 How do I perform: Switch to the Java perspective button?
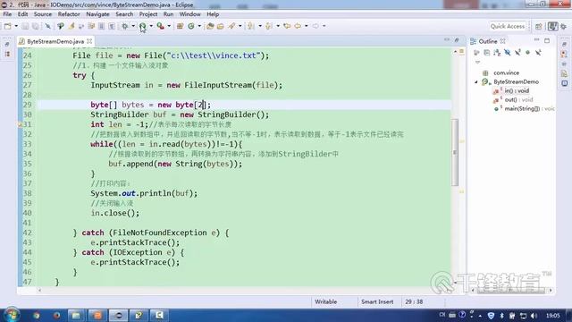pos(552,26)
